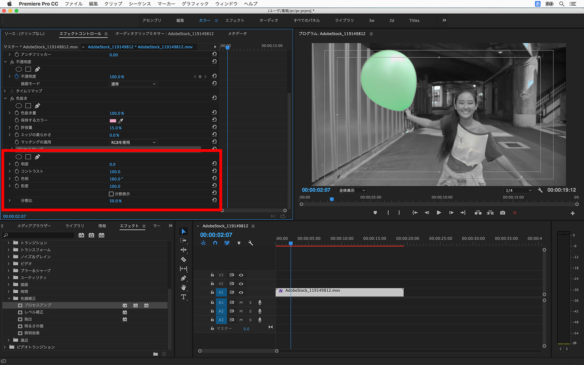
Task: Open the マッチングの適用 RGBを使用 dropdown
Action: click(133, 143)
